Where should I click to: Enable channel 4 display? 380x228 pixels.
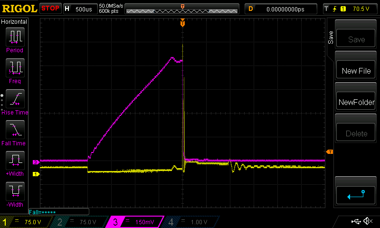189,222
